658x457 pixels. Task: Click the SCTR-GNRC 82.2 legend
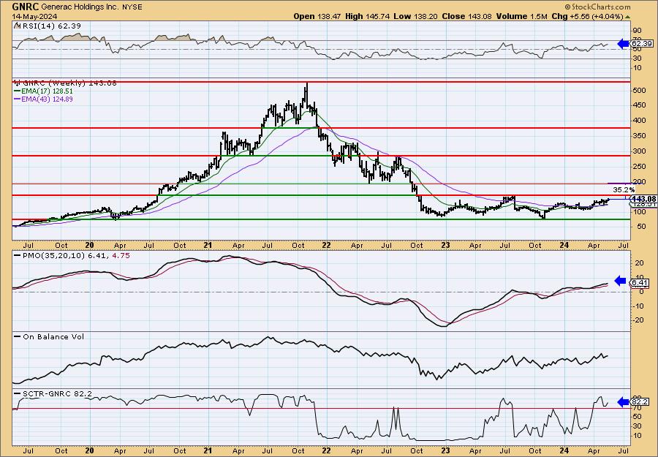pyautogui.click(x=58, y=393)
